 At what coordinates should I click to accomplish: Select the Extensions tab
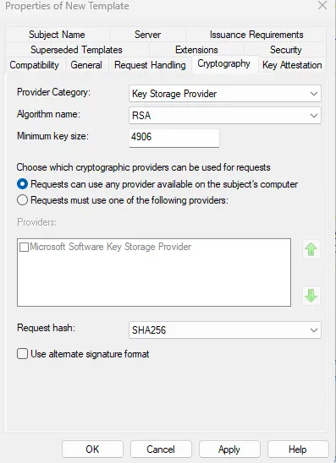coord(196,50)
